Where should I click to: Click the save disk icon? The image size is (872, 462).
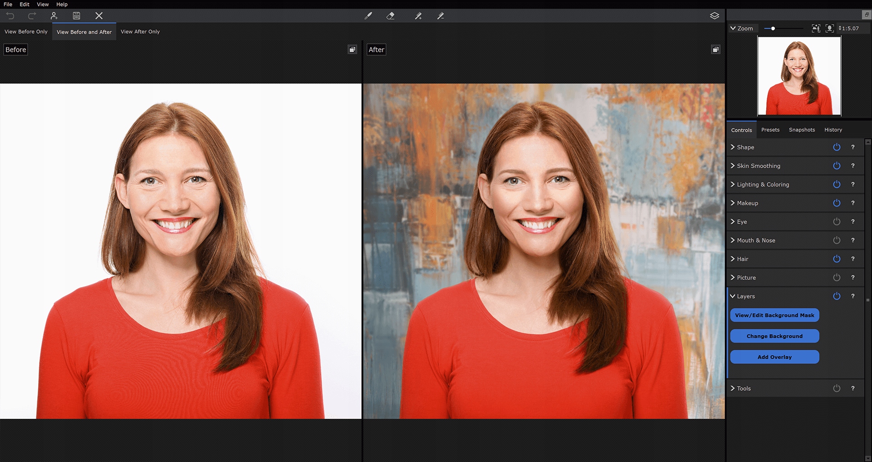76,16
